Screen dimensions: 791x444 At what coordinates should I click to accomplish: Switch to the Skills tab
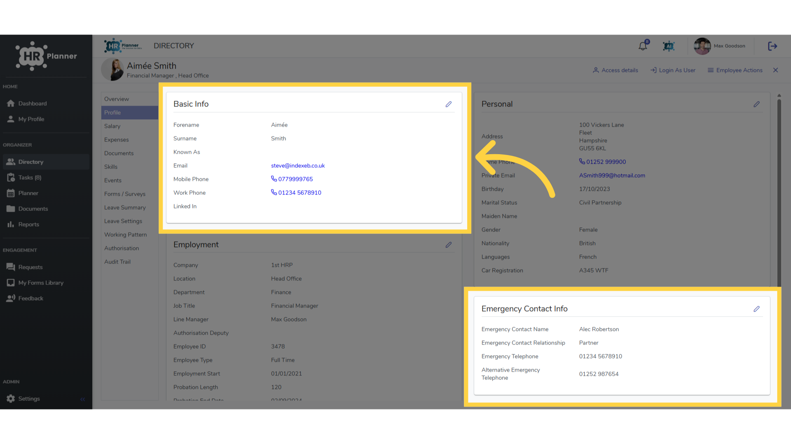coord(130,167)
